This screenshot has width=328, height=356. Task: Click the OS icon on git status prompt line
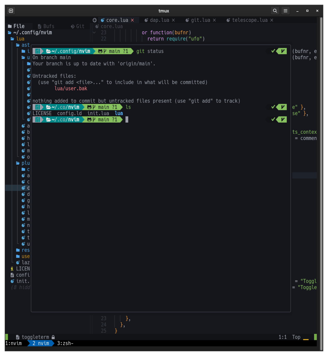[37, 51]
